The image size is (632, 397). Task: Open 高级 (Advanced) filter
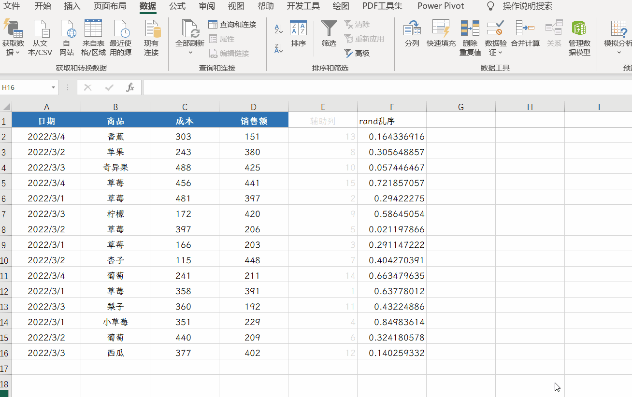(357, 53)
